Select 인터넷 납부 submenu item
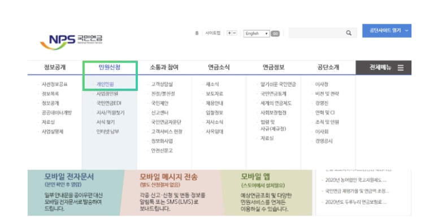The height and width of the screenshot is (223, 447). coord(107,132)
